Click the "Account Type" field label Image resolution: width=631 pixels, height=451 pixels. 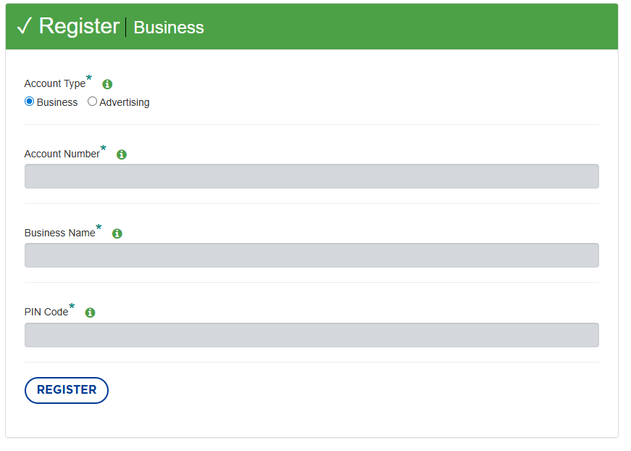54,84
